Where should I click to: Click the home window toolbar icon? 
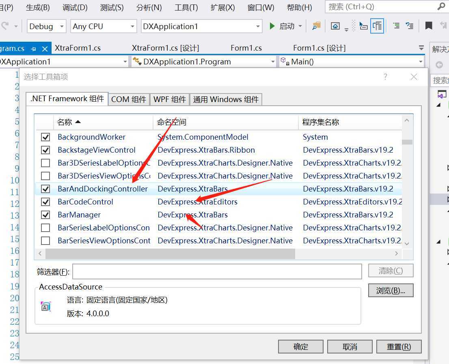[x=335, y=26]
